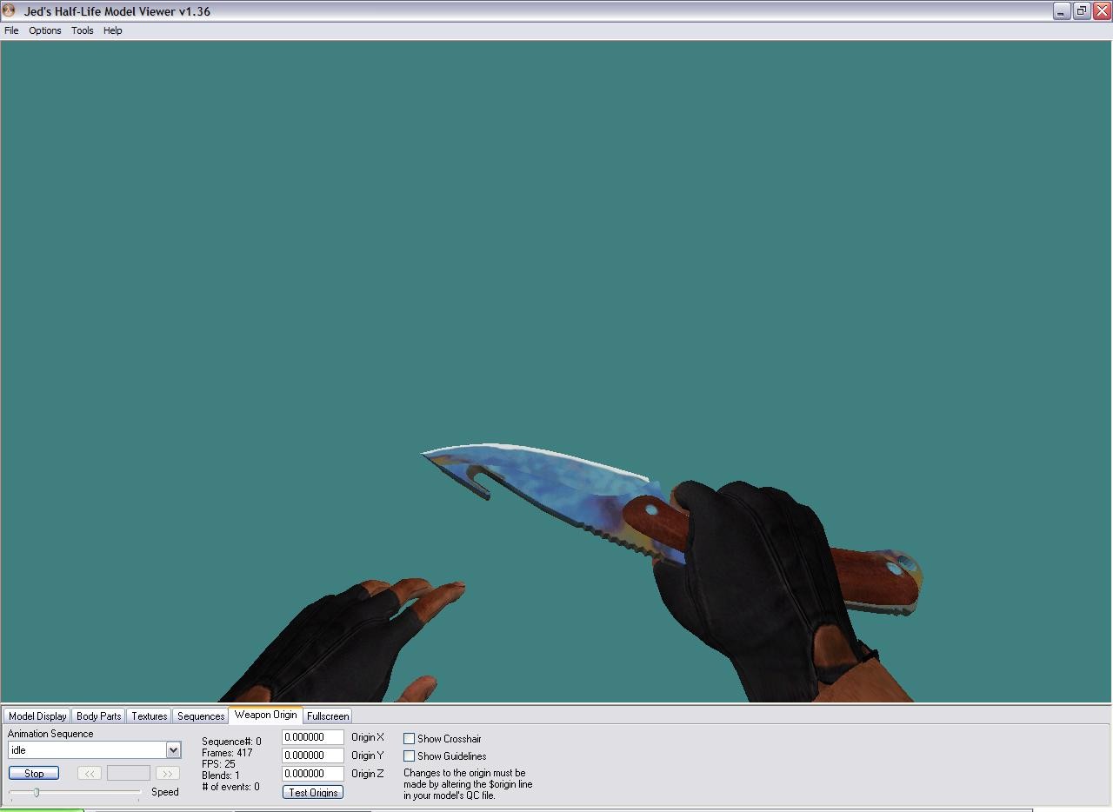1113x812 pixels.
Task: Open the Help menu
Action: pos(112,30)
